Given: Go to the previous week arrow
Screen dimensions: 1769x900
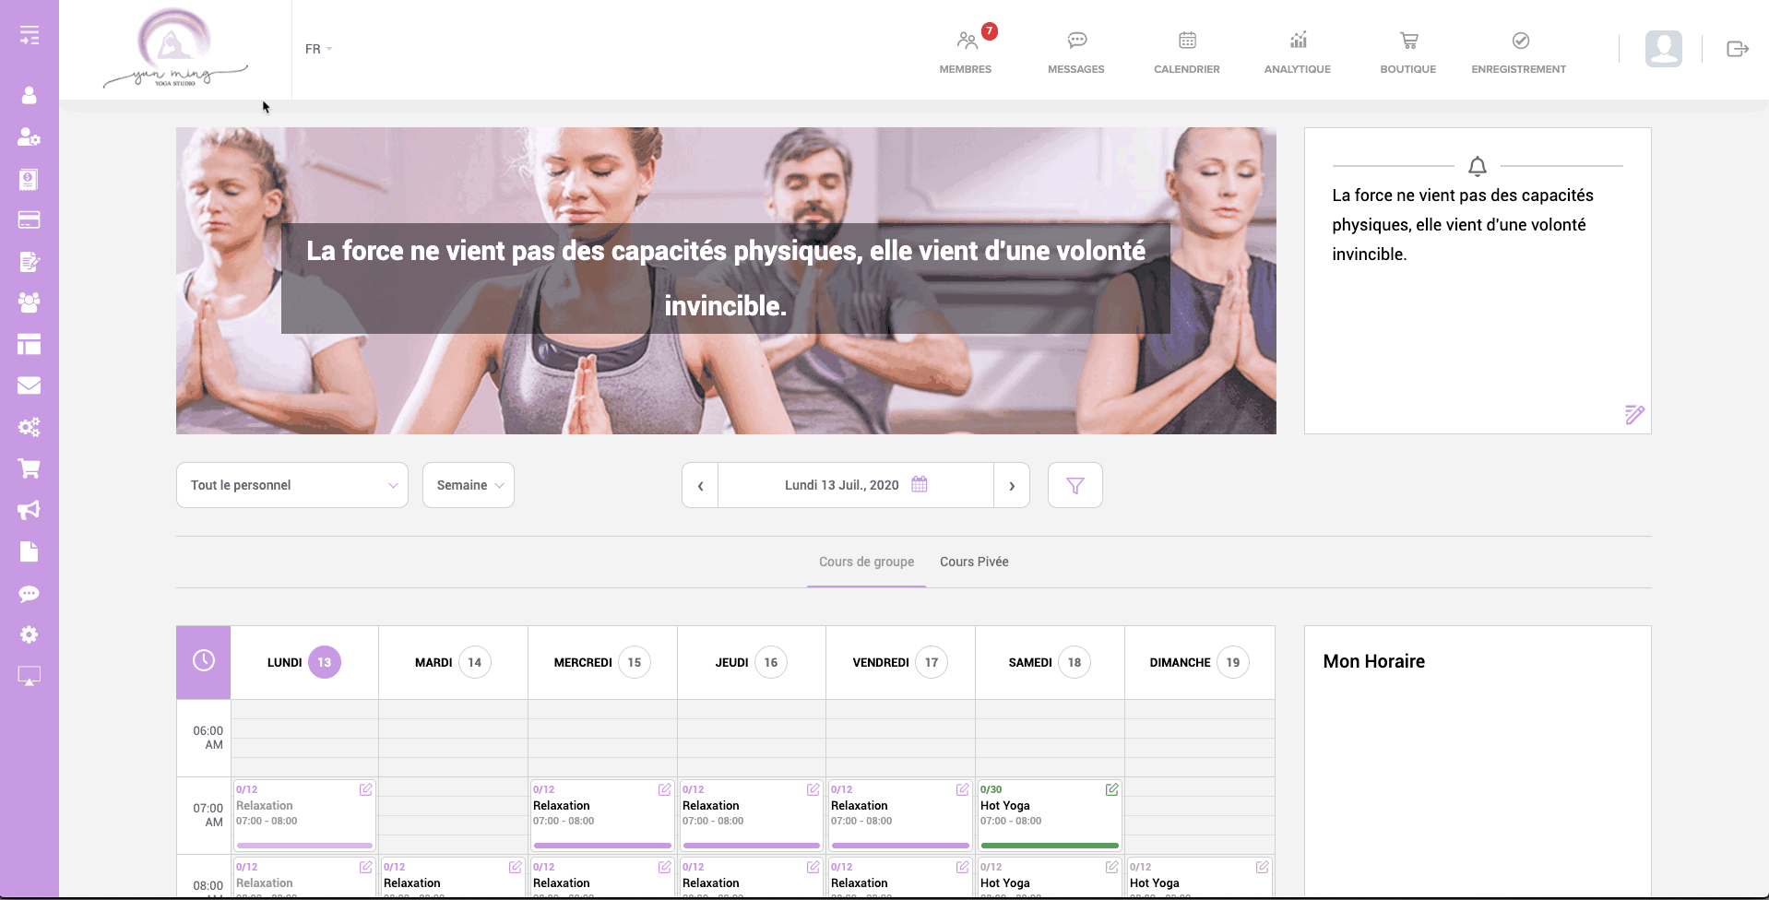Looking at the screenshot, I should [700, 485].
